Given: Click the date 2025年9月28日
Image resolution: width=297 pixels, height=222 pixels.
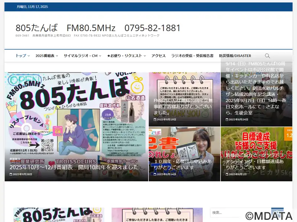Looking at the screenshot, I should pyautogui.click(x=22, y=174).
